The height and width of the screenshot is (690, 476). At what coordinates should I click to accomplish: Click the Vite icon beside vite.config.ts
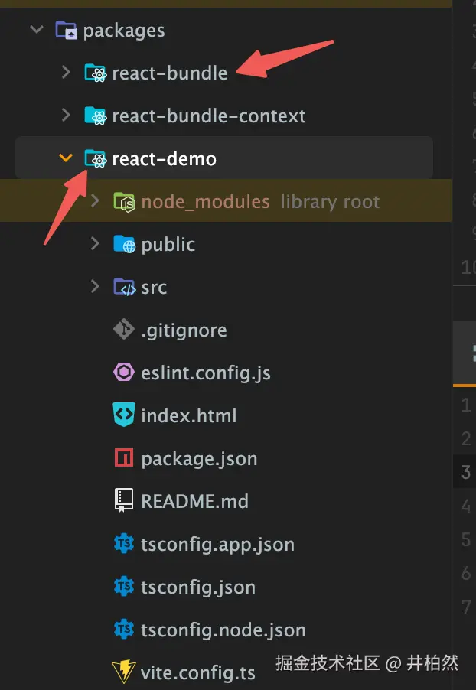pyautogui.click(x=124, y=672)
